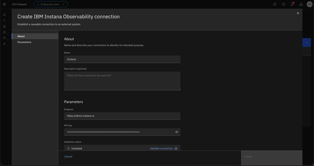Image resolution: width=314 pixels, height=166 pixels.
Task: Open the sliders settings sidebar icon
Action: 4,44
